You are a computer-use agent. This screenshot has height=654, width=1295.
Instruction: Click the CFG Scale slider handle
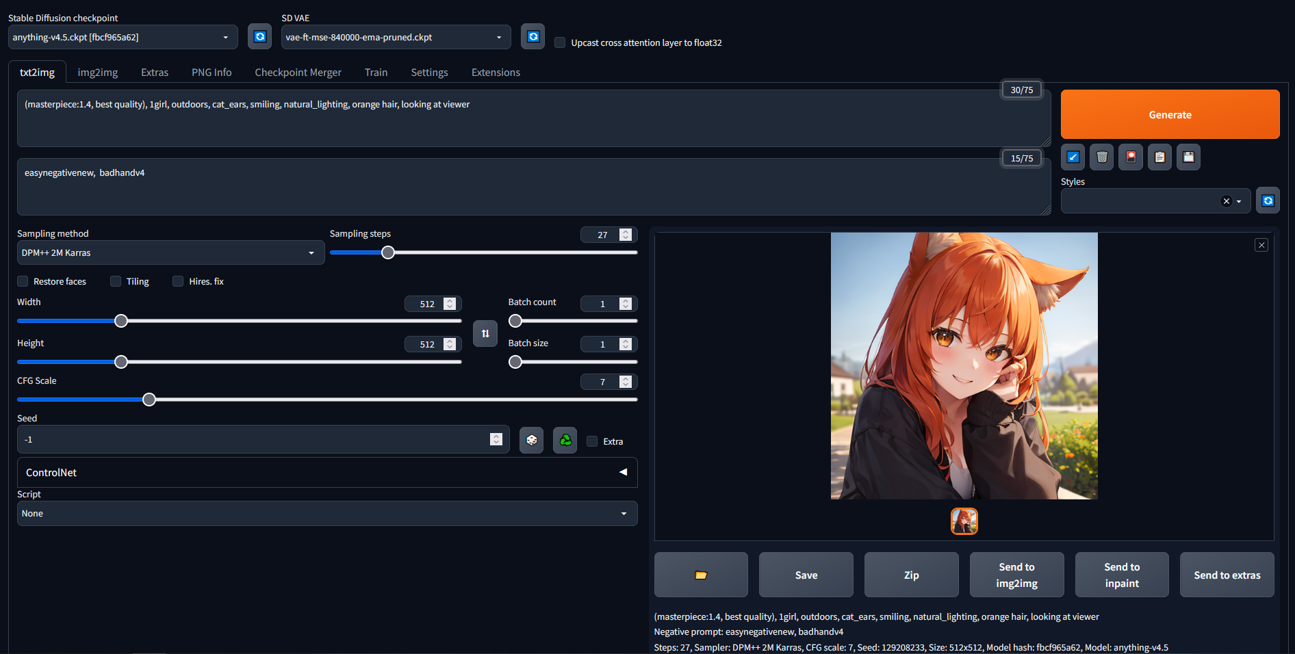click(x=149, y=400)
